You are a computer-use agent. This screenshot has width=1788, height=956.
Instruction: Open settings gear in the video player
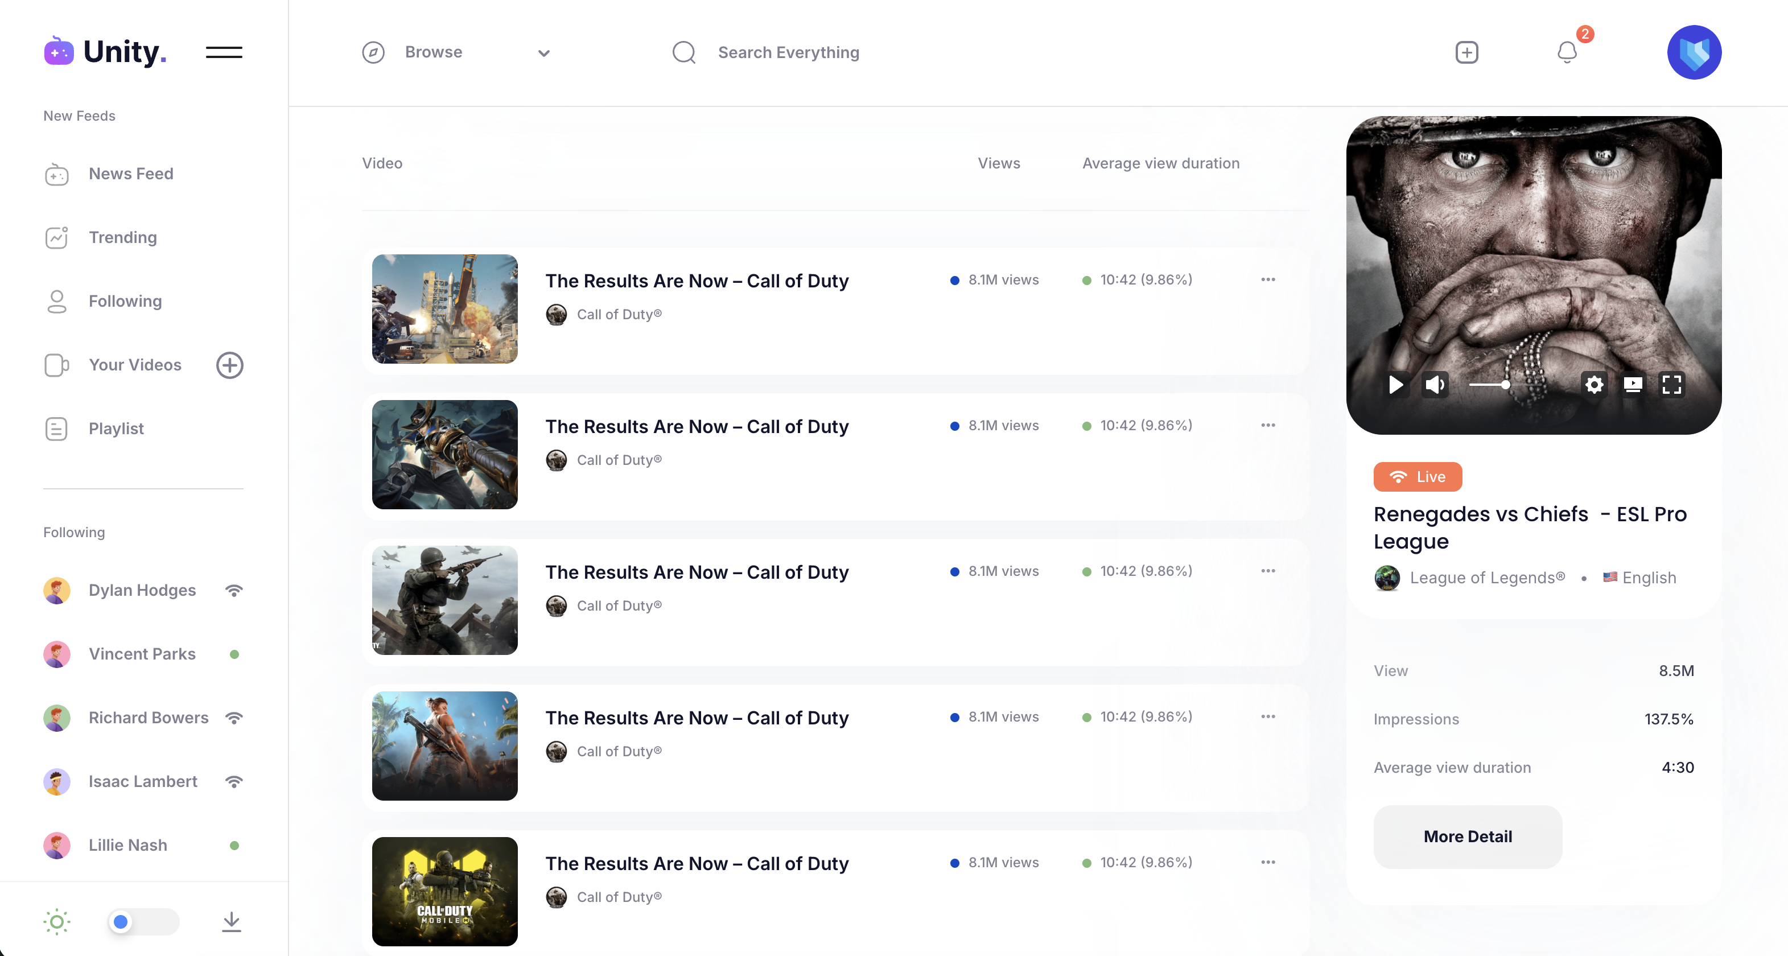point(1595,385)
